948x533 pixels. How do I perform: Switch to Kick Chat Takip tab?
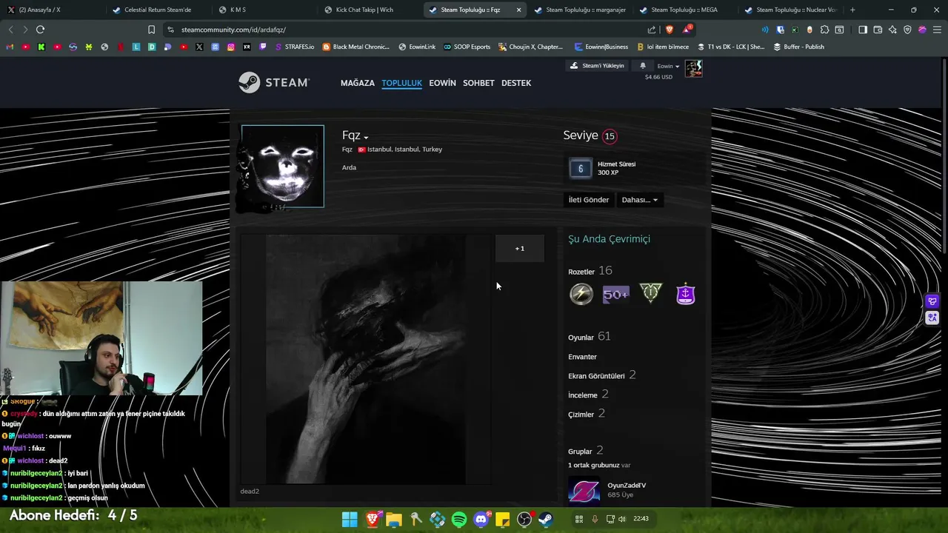pyautogui.click(x=369, y=10)
